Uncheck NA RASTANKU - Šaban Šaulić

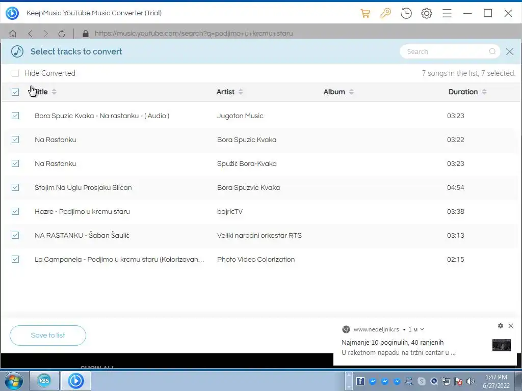[15, 235]
